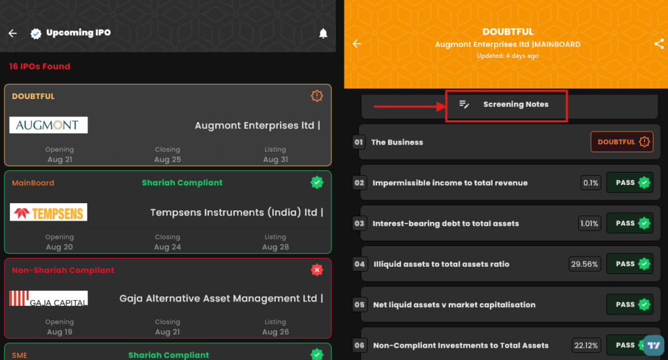
Task: Go back from the Augmont details screen
Action: (357, 44)
